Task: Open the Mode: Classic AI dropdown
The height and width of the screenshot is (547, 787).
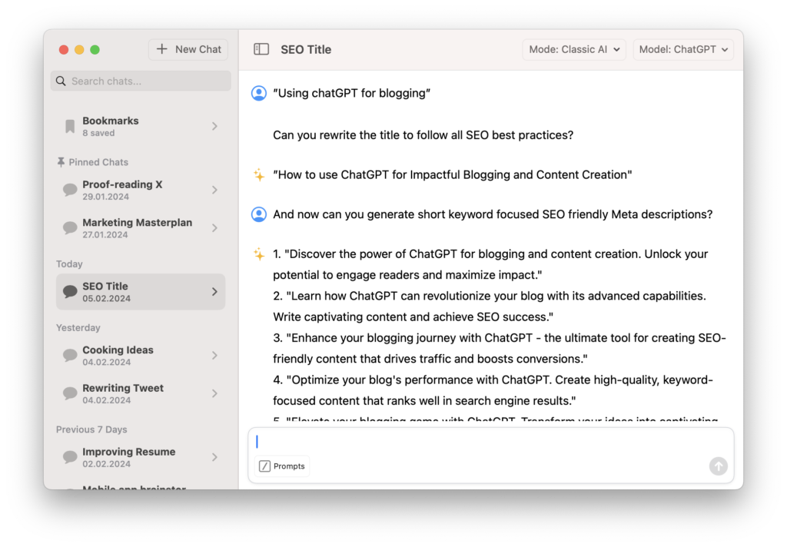Action: [574, 49]
